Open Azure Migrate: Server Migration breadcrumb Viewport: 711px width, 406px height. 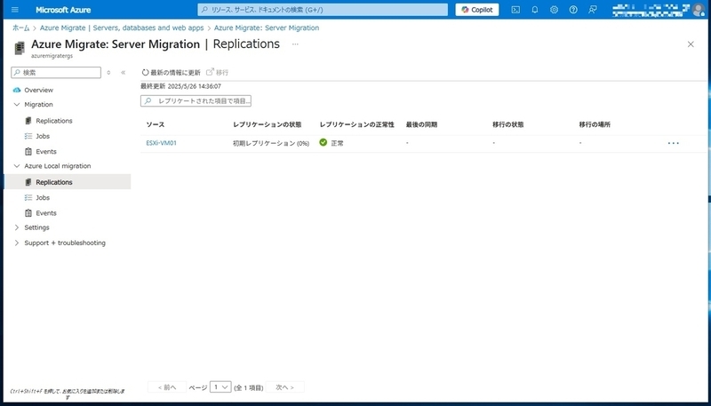click(x=267, y=28)
